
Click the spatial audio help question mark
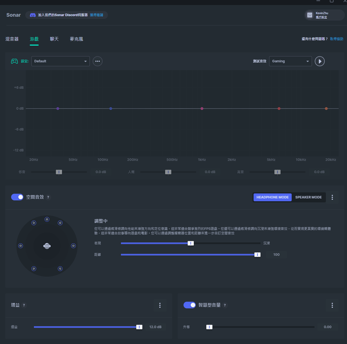click(48, 197)
